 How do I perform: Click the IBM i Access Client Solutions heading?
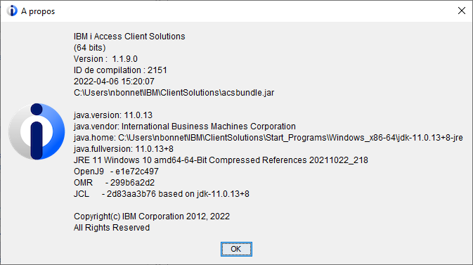129,37
